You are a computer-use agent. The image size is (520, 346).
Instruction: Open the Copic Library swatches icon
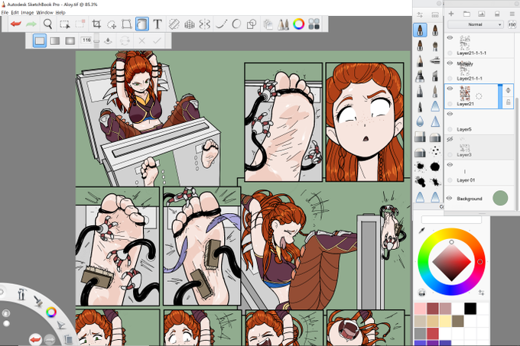coord(314,24)
